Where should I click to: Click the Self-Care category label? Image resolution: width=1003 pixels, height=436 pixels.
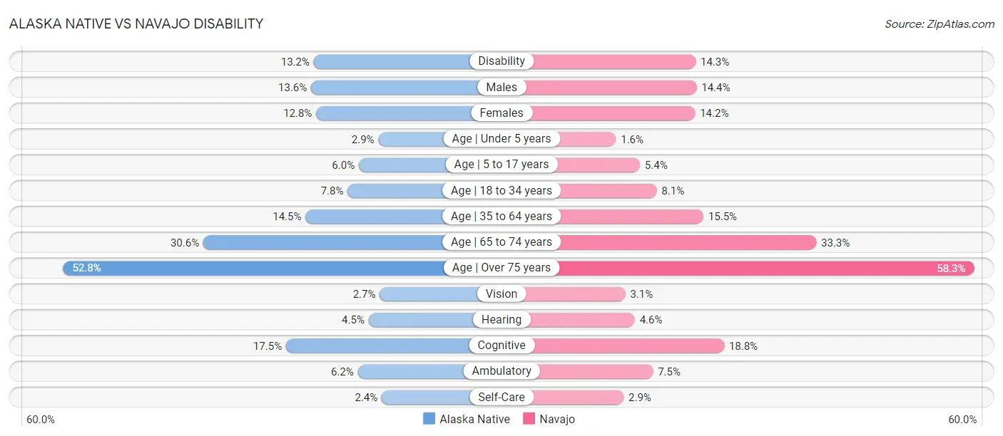pos(501,397)
